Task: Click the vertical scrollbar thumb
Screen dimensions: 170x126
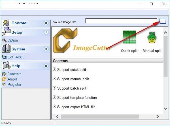Action: pyautogui.click(x=165, y=56)
